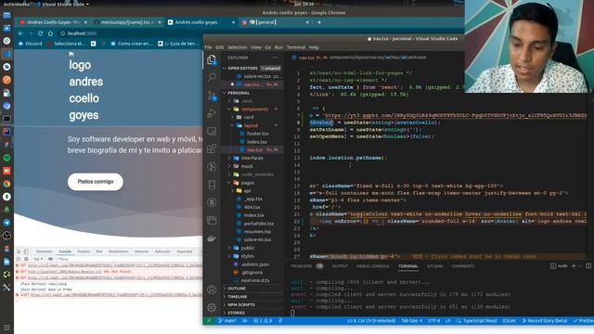Open the Docker view in VS Code activity bar

(212, 238)
